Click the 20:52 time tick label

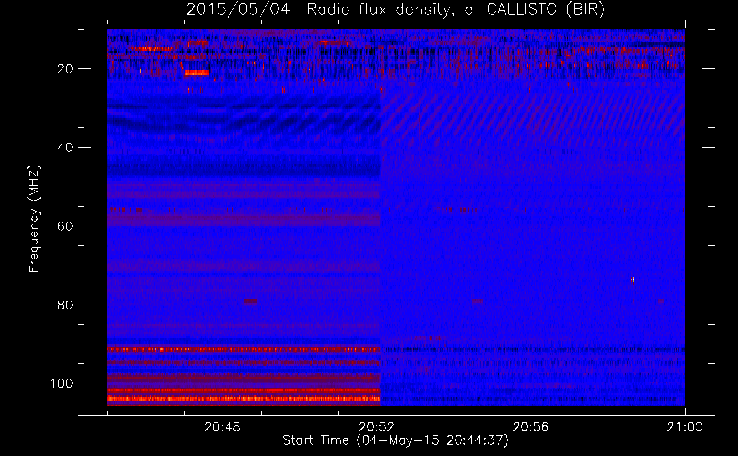(x=377, y=427)
